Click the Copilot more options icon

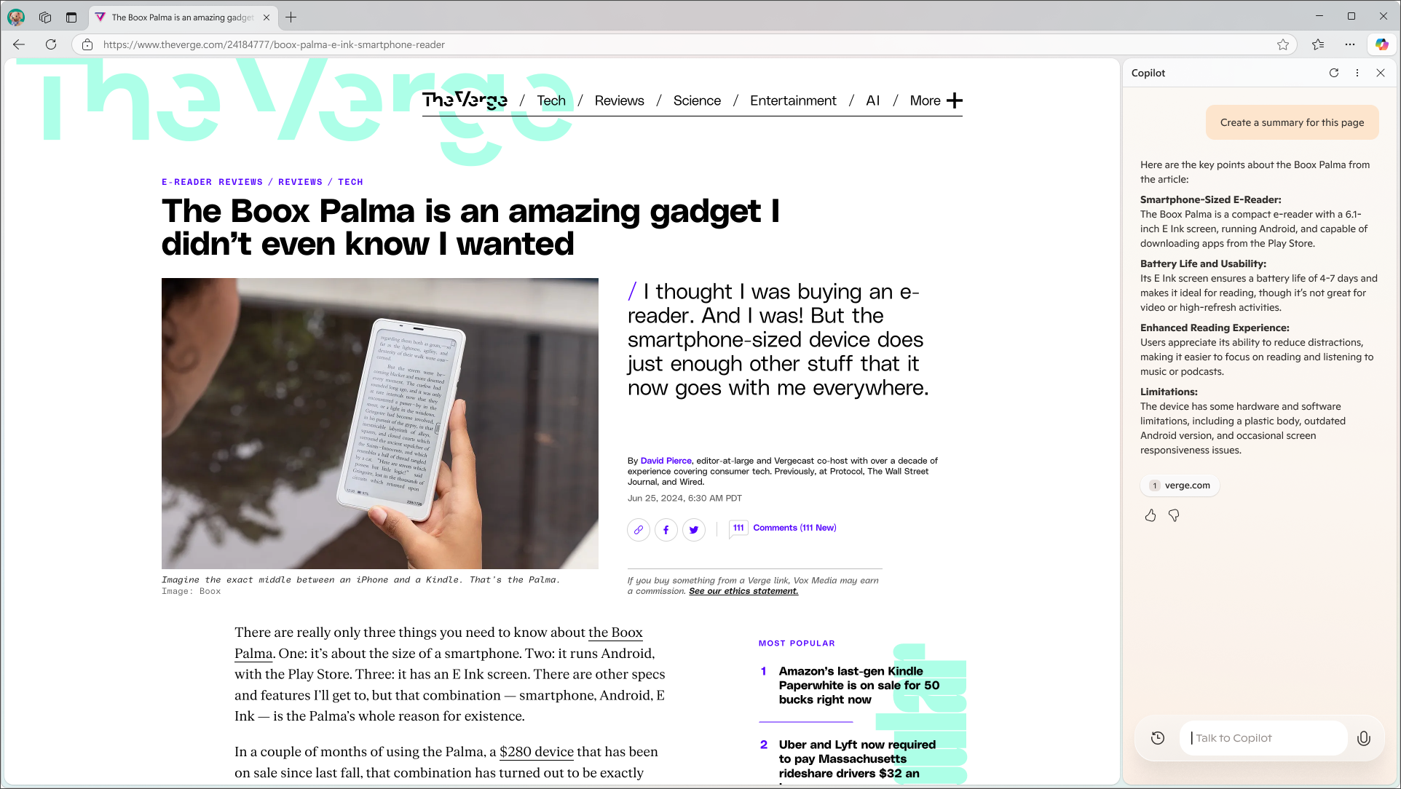pos(1357,73)
